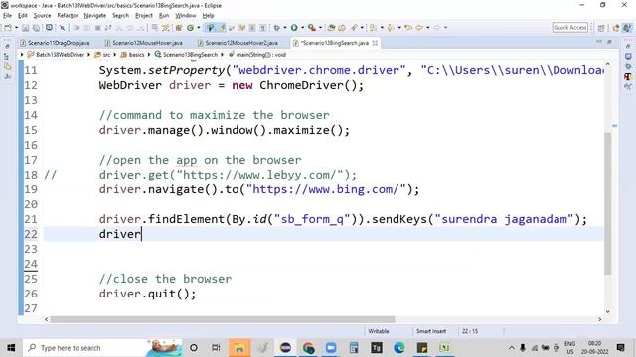This screenshot has width=636, height=357.
Task: Click the Quick Access search field
Action: (x=569, y=28)
